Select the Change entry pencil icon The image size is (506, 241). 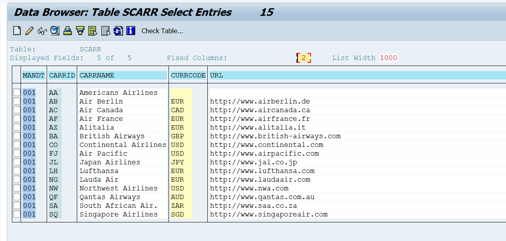(29, 31)
